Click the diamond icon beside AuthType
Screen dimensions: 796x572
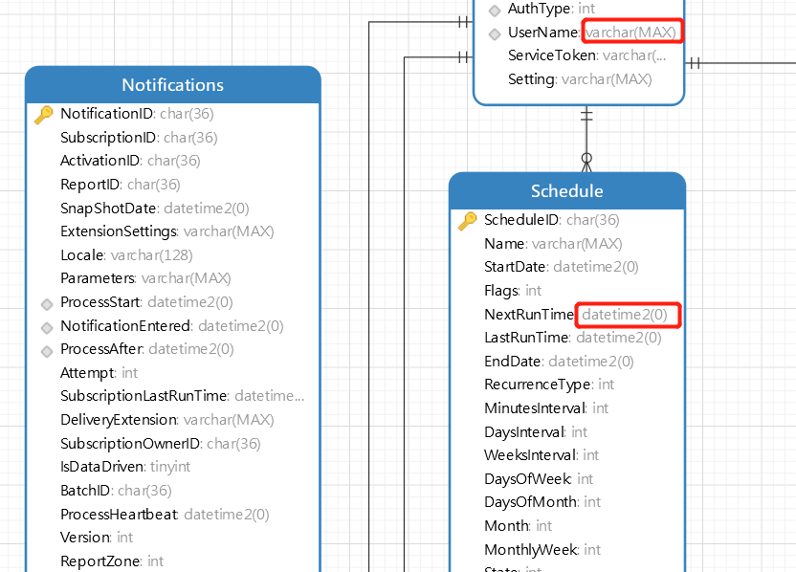tap(495, 10)
